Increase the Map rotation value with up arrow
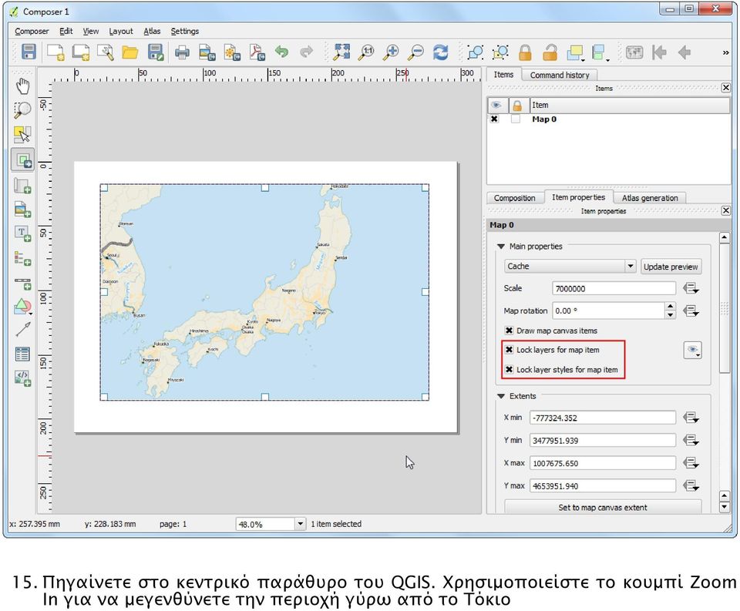 pyautogui.click(x=670, y=307)
